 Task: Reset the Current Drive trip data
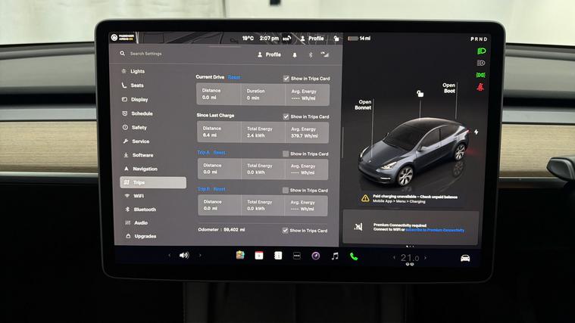tap(234, 77)
